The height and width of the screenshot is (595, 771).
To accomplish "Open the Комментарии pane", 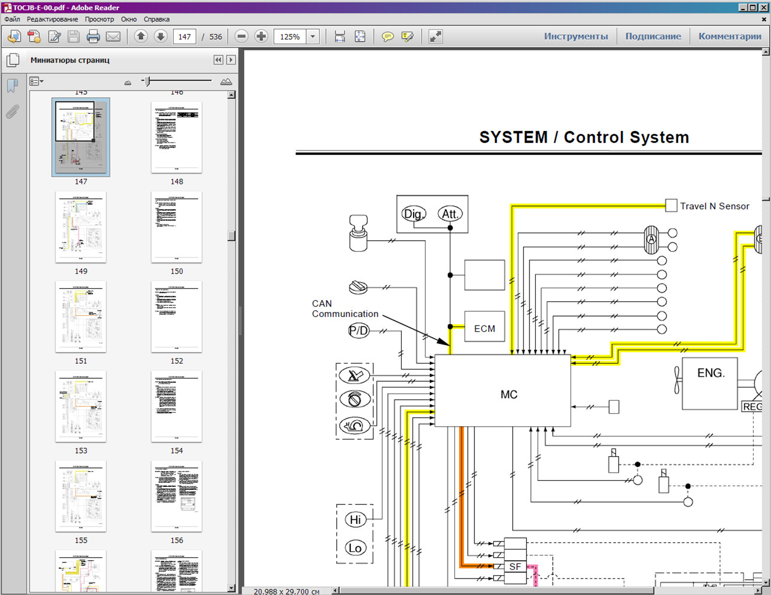I will point(730,37).
